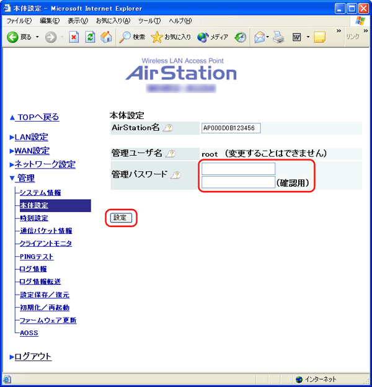The width and height of the screenshot is (372, 387).
Task: Open the ヘルプ(H) menu
Action: tap(180, 21)
